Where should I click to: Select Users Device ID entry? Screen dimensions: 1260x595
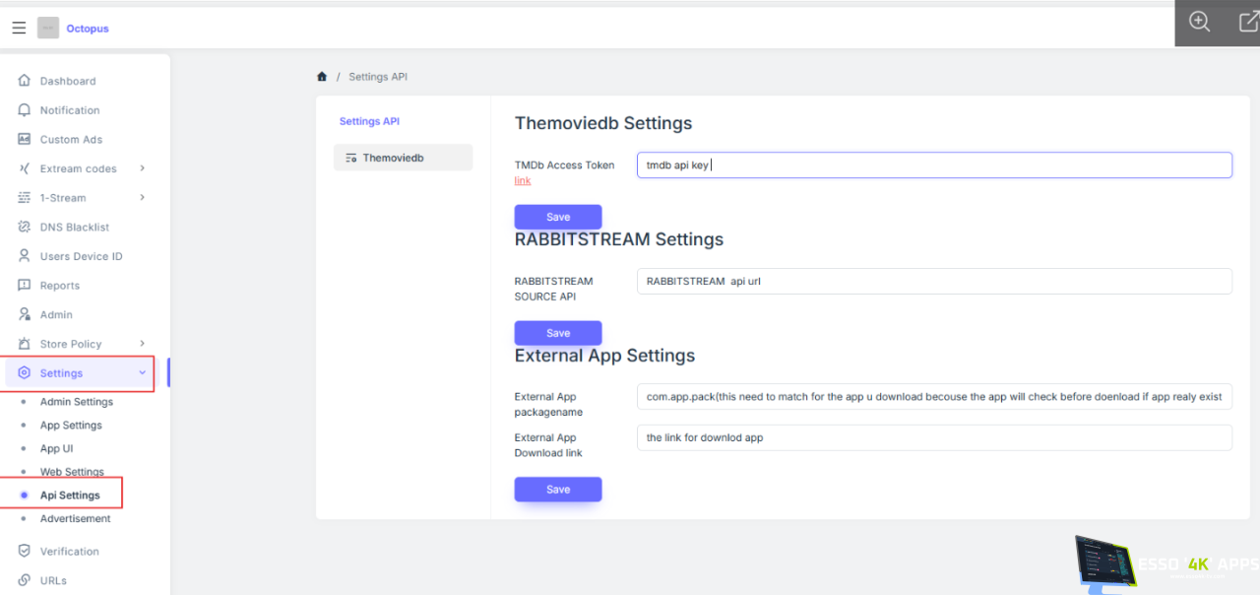pyautogui.click(x=81, y=256)
